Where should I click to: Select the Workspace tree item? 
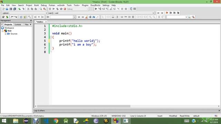click(9, 28)
